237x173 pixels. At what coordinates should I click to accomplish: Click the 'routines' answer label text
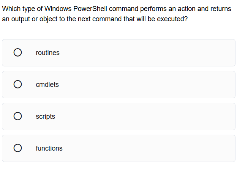click(47, 53)
